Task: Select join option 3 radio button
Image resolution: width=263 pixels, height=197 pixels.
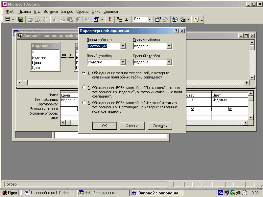Action: pos(84,102)
